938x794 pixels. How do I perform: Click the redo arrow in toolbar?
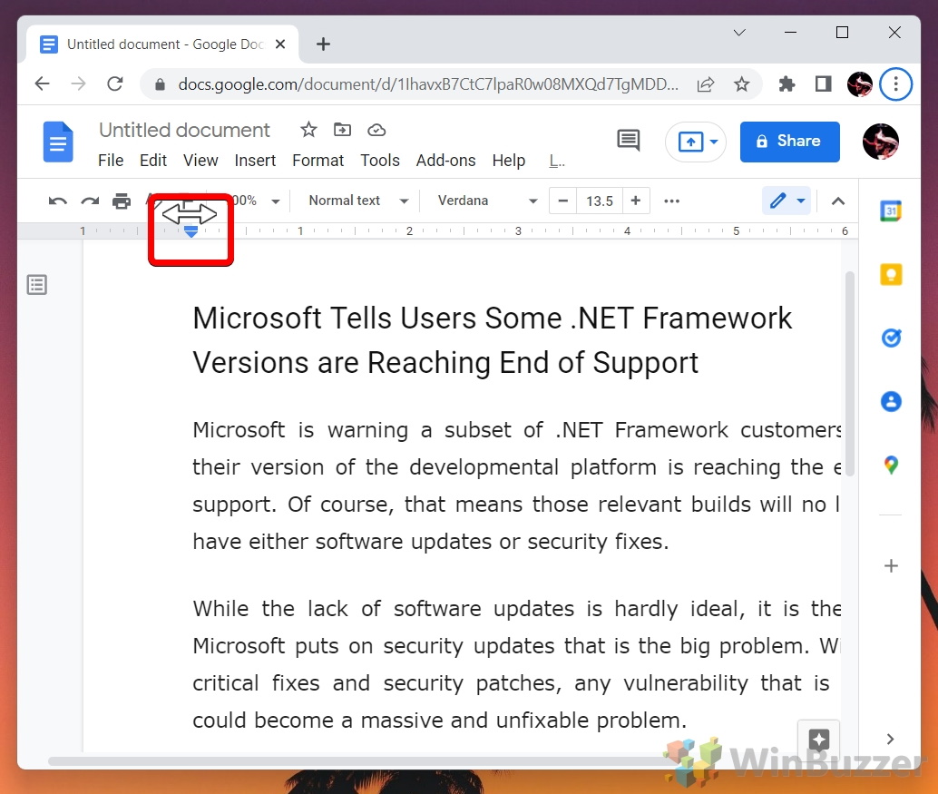pos(90,201)
